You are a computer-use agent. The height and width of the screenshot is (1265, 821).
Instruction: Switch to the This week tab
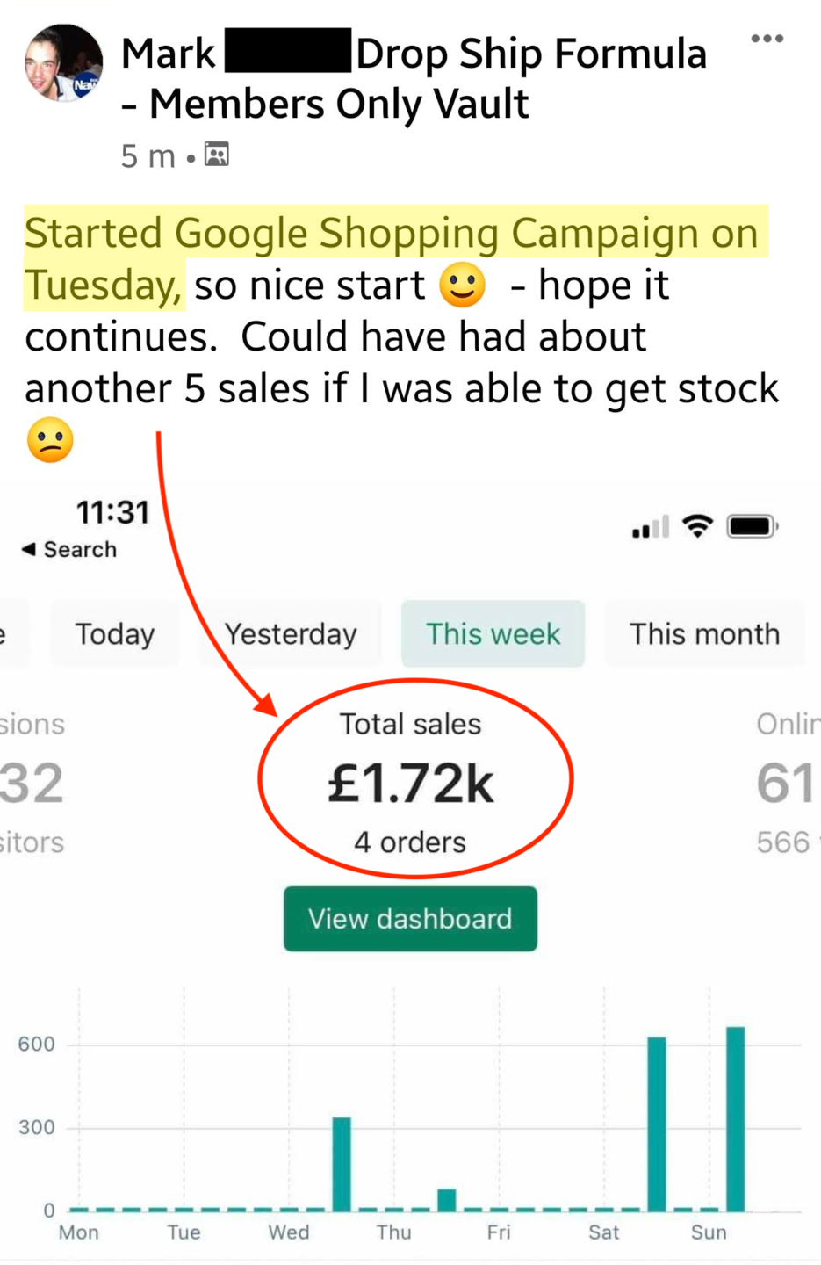(493, 633)
